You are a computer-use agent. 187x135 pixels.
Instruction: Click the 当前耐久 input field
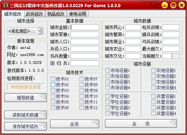(x=167, y=56)
